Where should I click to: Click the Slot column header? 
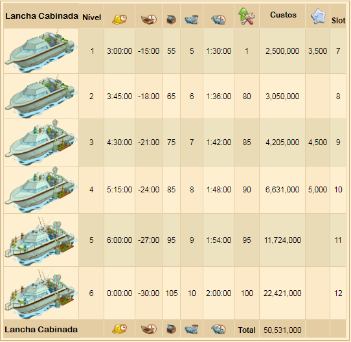tap(338, 21)
